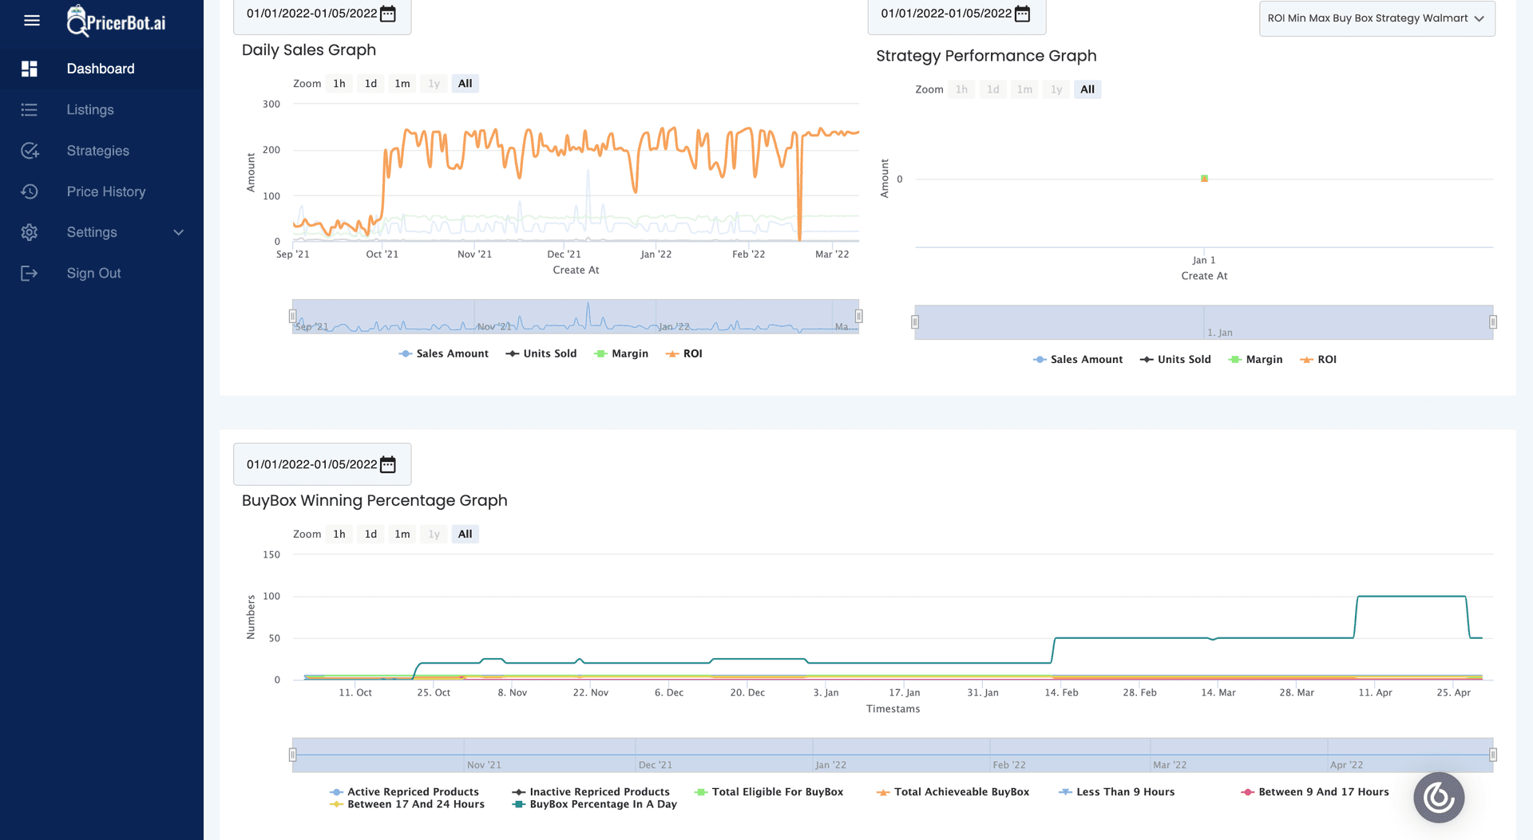The height and width of the screenshot is (840, 1533).
Task: Open the chat widget bubble
Action: pos(1438,797)
